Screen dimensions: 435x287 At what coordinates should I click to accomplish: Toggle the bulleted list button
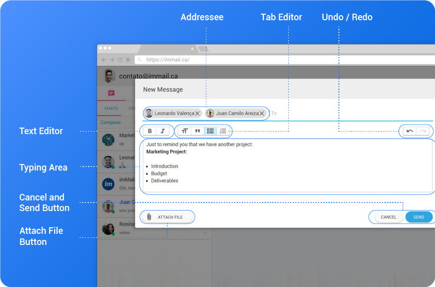pos(210,131)
